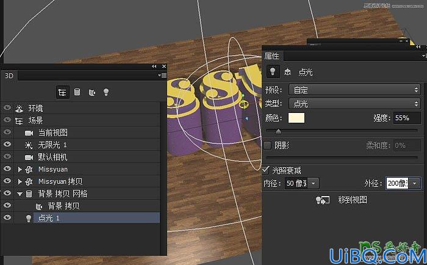Click the 3D mesh icon beside Missyuan
This screenshot has height=265, width=427.
click(x=29, y=170)
